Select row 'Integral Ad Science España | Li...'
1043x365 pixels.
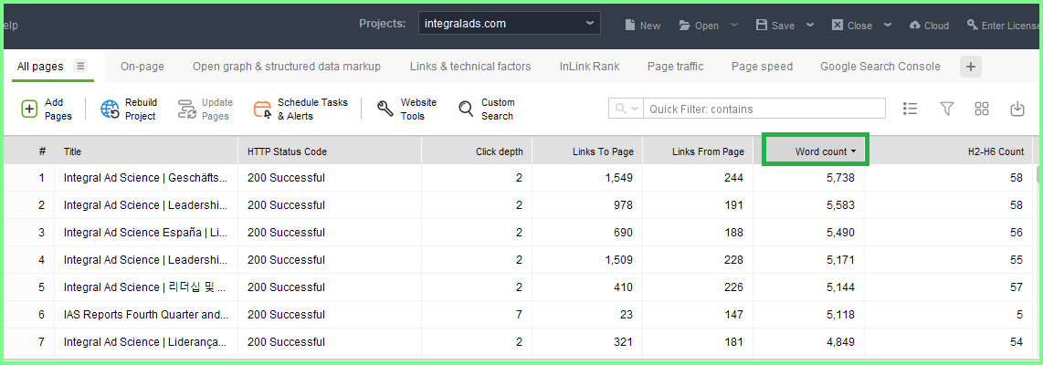coord(518,232)
